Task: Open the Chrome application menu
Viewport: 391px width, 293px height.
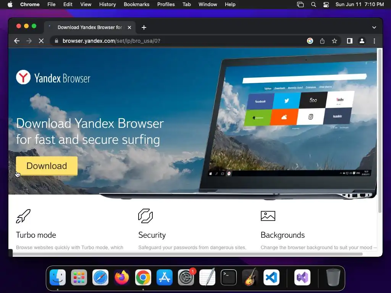Action: click(x=30, y=5)
